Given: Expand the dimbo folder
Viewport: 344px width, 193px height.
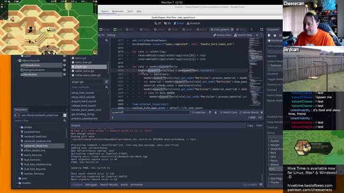Looking at the screenshot, I should coord(19,127).
